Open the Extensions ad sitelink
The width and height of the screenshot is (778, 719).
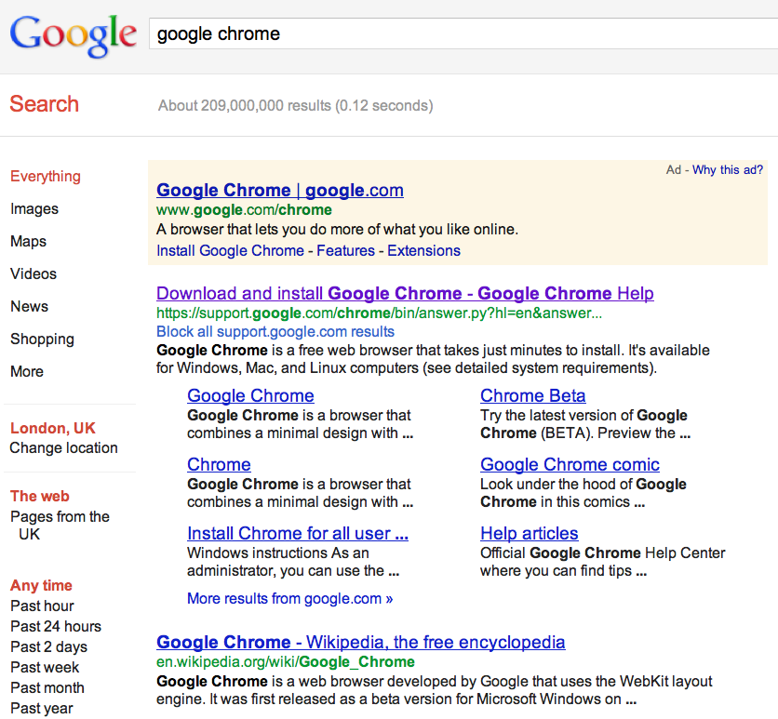pos(423,251)
